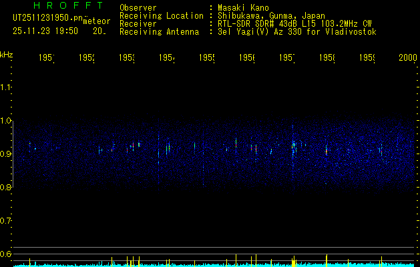The height and width of the screenshot is (267, 420).
Task: Click the 1.0 frequency axis label
Action: (x=5, y=121)
